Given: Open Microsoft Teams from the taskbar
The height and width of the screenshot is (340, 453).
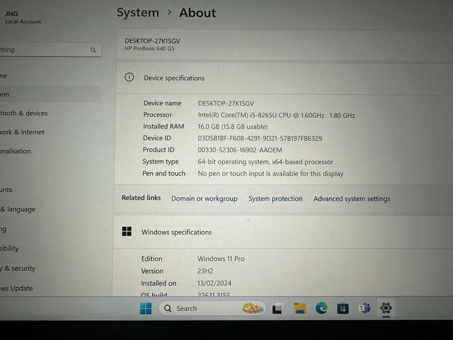Looking at the screenshot, I should (364, 308).
